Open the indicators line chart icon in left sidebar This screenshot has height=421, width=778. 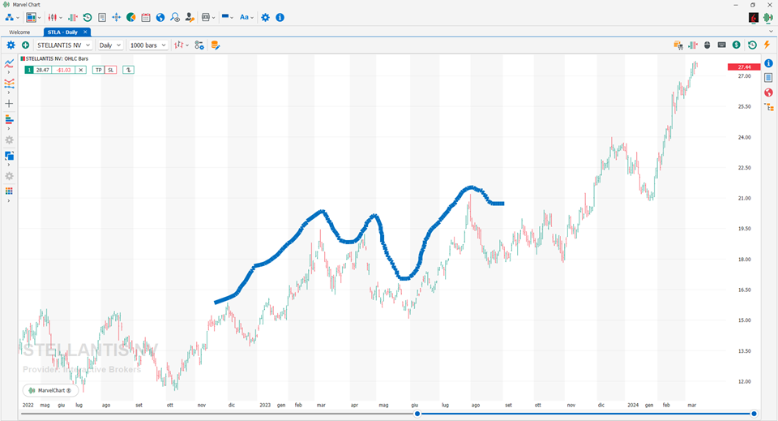pyautogui.click(x=9, y=63)
